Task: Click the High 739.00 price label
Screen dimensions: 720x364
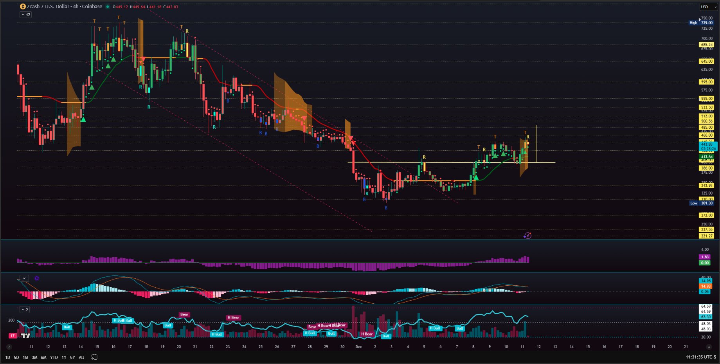Action: point(701,23)
